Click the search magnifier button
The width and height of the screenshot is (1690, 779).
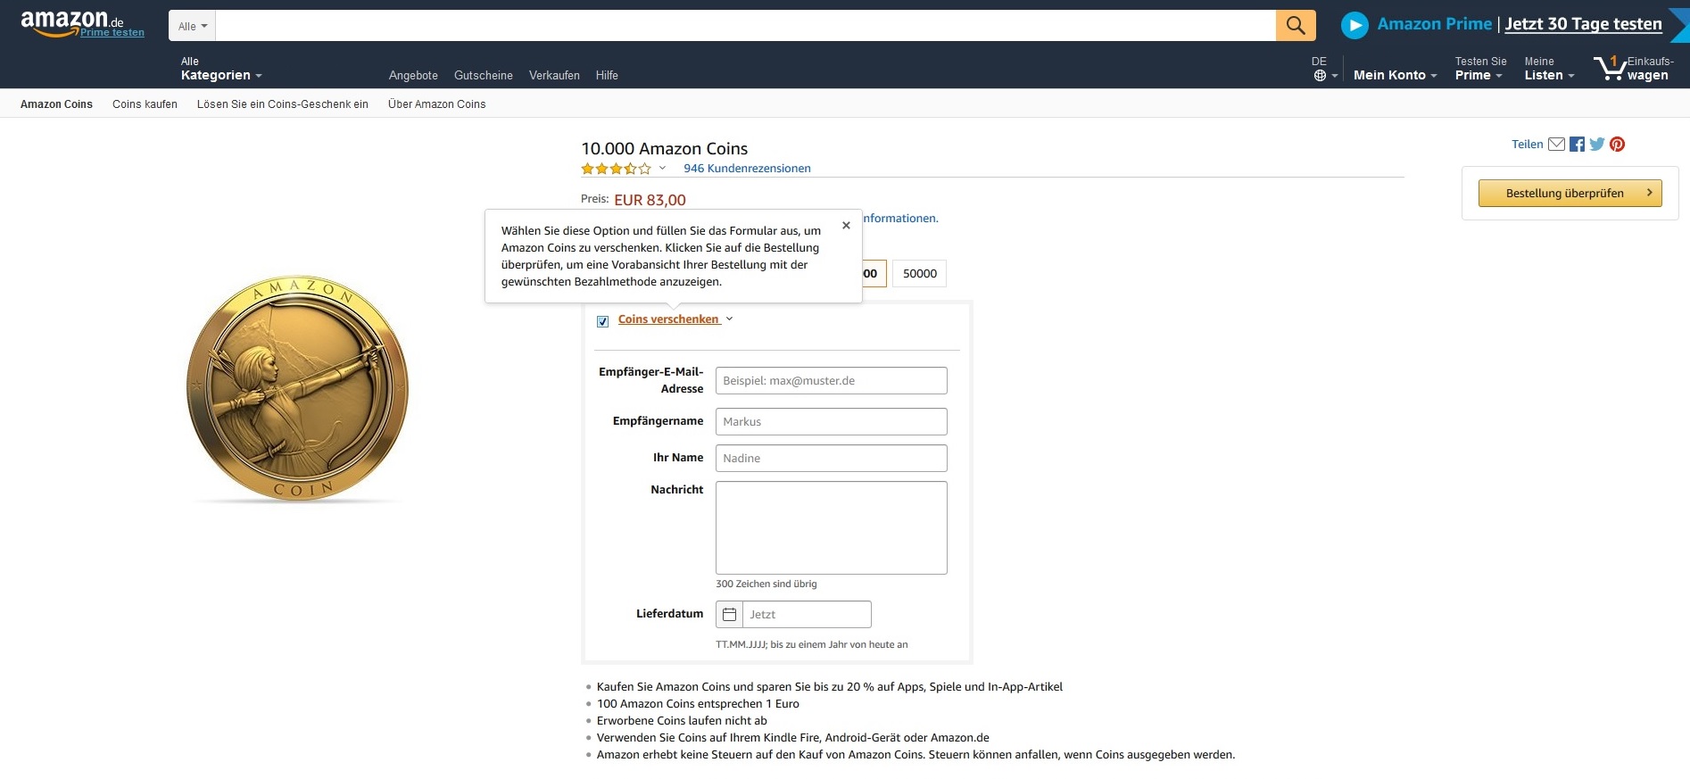(1295, 26)
